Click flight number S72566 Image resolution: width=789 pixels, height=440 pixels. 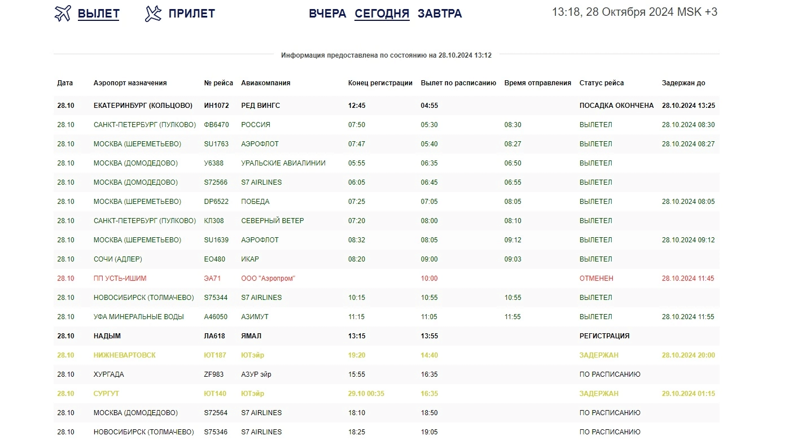tap(216, 182)
